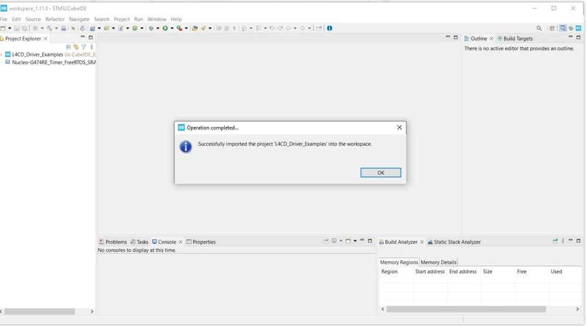Click Collapse All in Project Explorer
Image resolution: width=586 pixels, height=326 pixels.
pyautogui.click(x=69, y=47)
